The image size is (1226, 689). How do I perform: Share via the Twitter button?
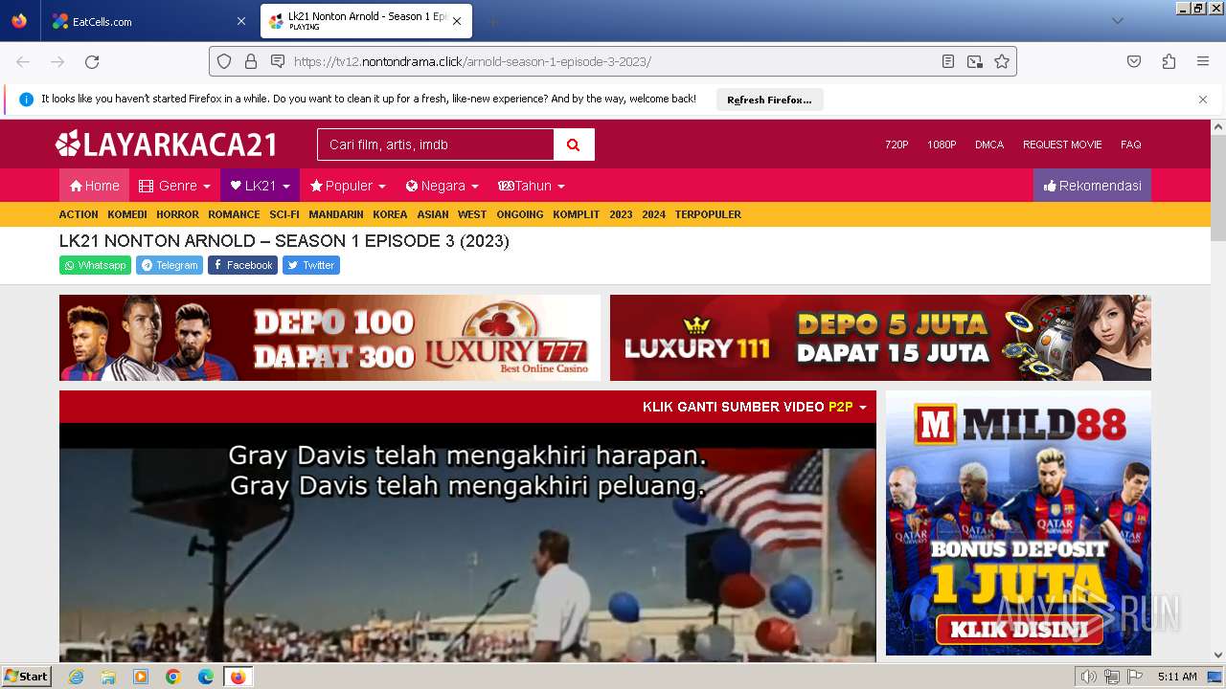(310, 265)
